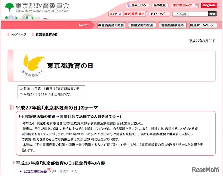This screenshot has height=176, width=223.
Task: Set text size to 拡大
Action: (142, 14)
